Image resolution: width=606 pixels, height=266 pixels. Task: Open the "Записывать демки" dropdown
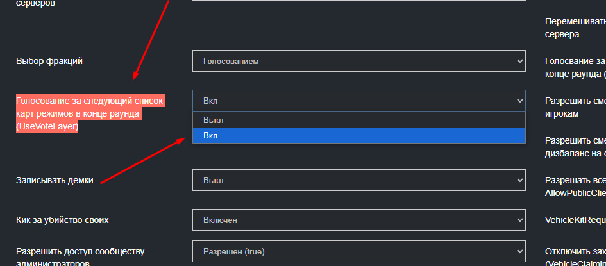coord(358,180)
